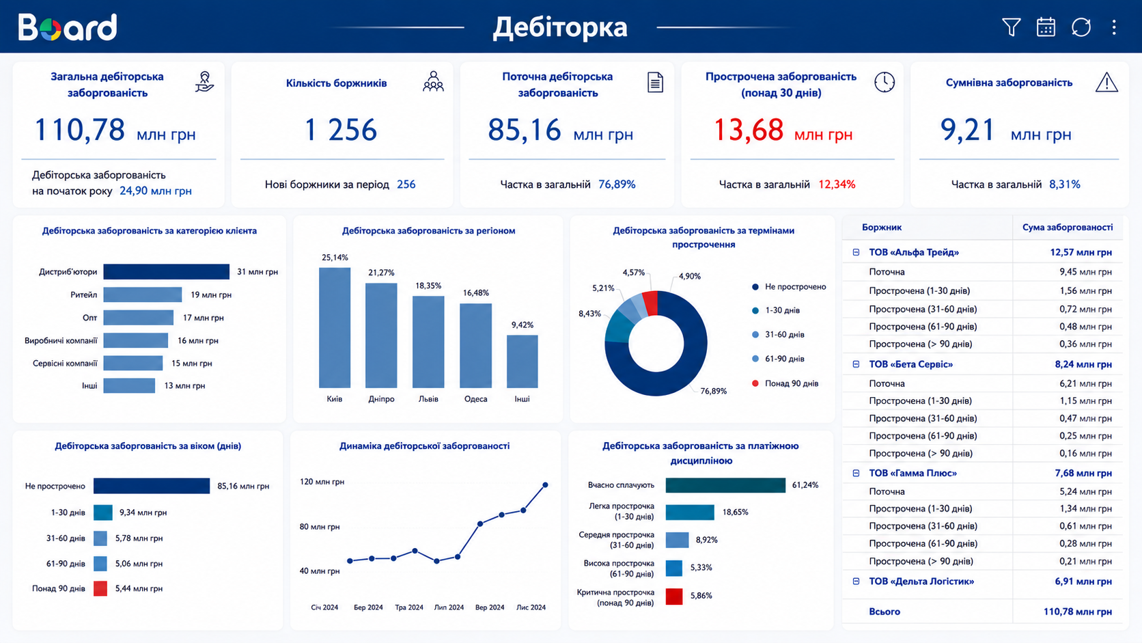This screenshot has height=643, width=1142.
Task: Expand the ТОВ «Дельта Логістик» row
Action: pyautogui.click(x=856, y=582)
